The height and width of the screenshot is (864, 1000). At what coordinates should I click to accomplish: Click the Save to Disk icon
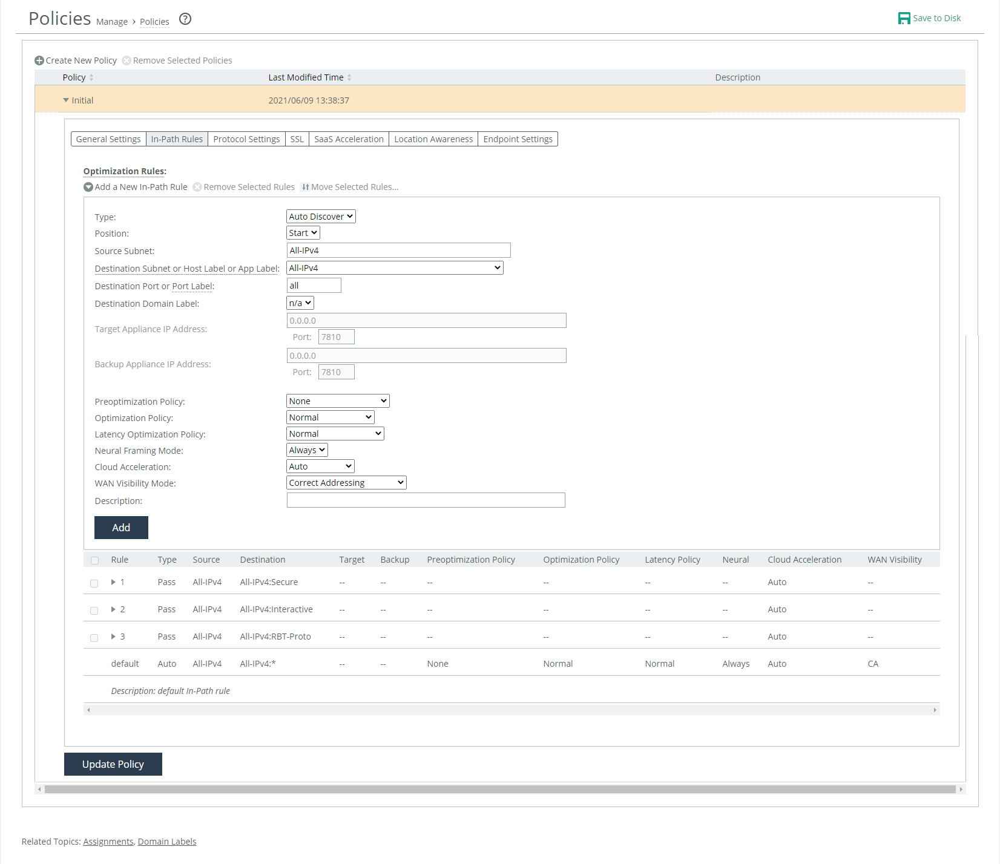tap(904, 18)
